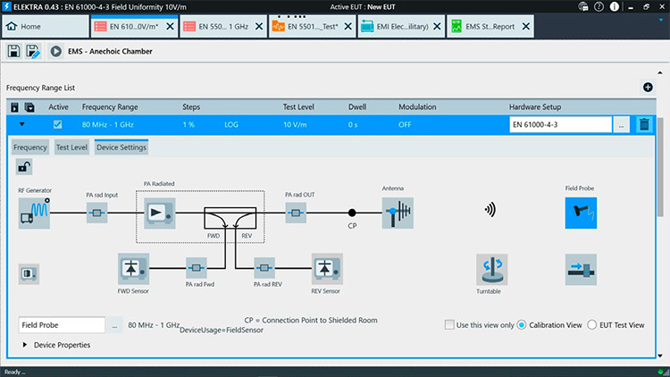The width and height of the screenshot is (670, 377).
Task: Open the Test Level tab
Action: [71, 147]
